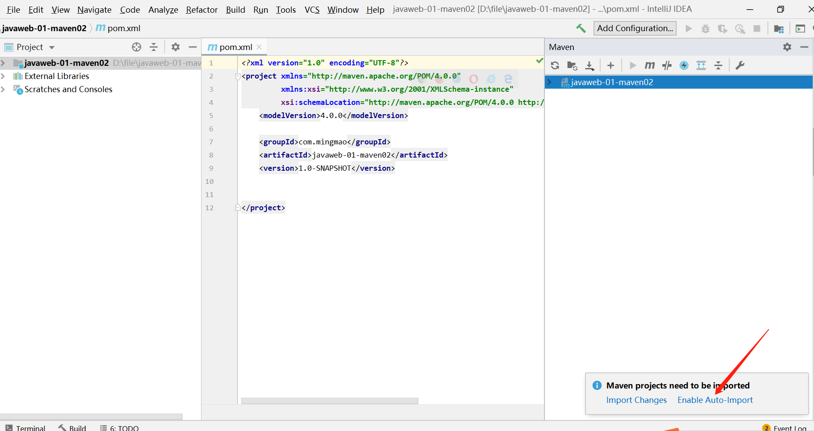Click the Run Anything icon in the main toolbar

tap(800, 29)
